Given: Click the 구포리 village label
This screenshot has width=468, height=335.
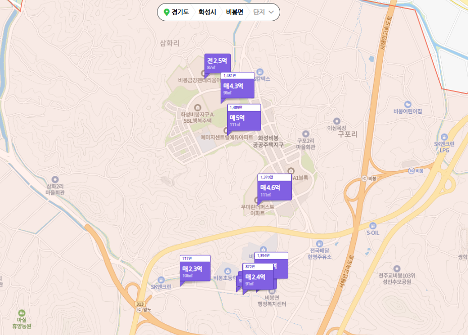Looking at the screenshot, I should [x=347, y=134].
